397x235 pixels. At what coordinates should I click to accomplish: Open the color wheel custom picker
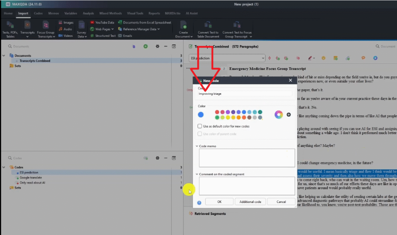278,114
